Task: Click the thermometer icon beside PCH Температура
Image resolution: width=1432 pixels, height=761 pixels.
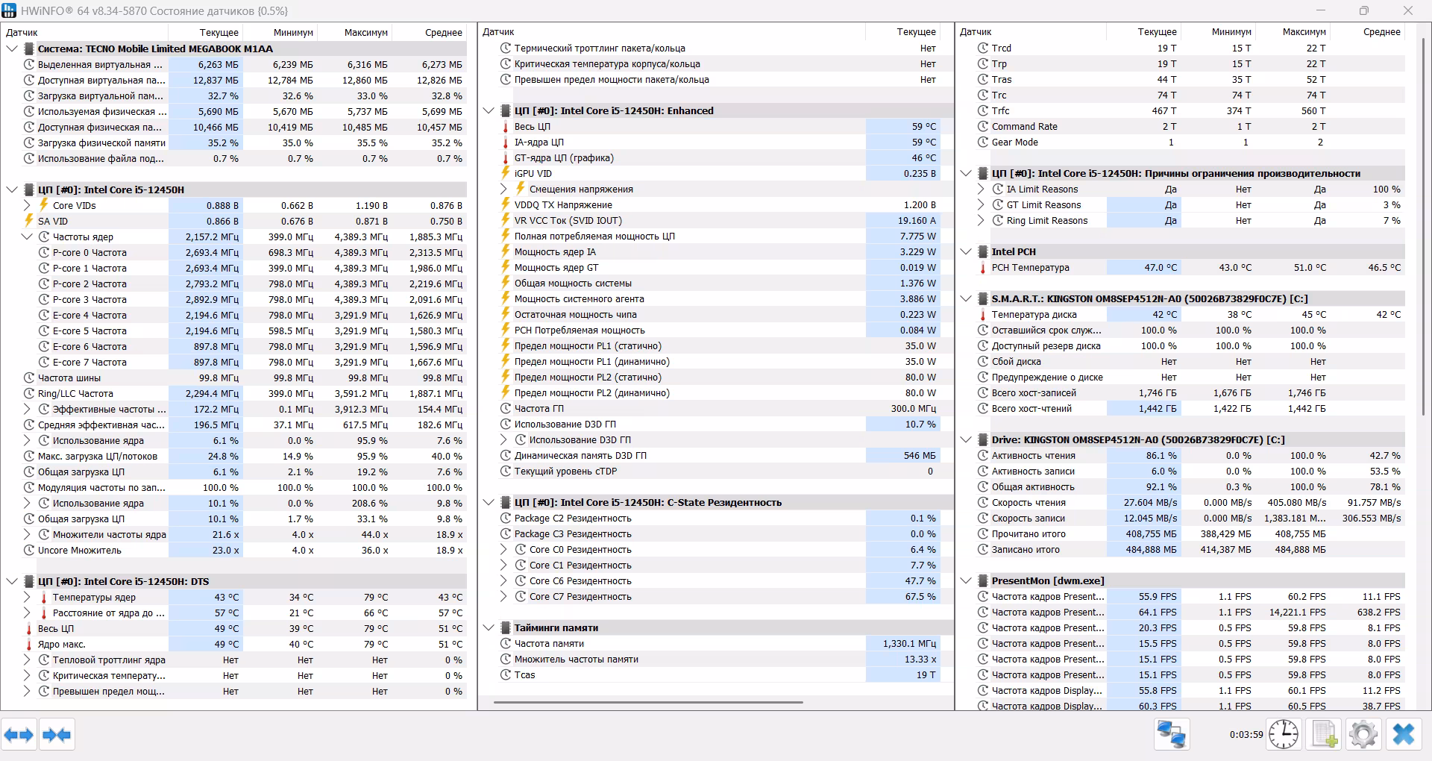Action: pos(983,268)
